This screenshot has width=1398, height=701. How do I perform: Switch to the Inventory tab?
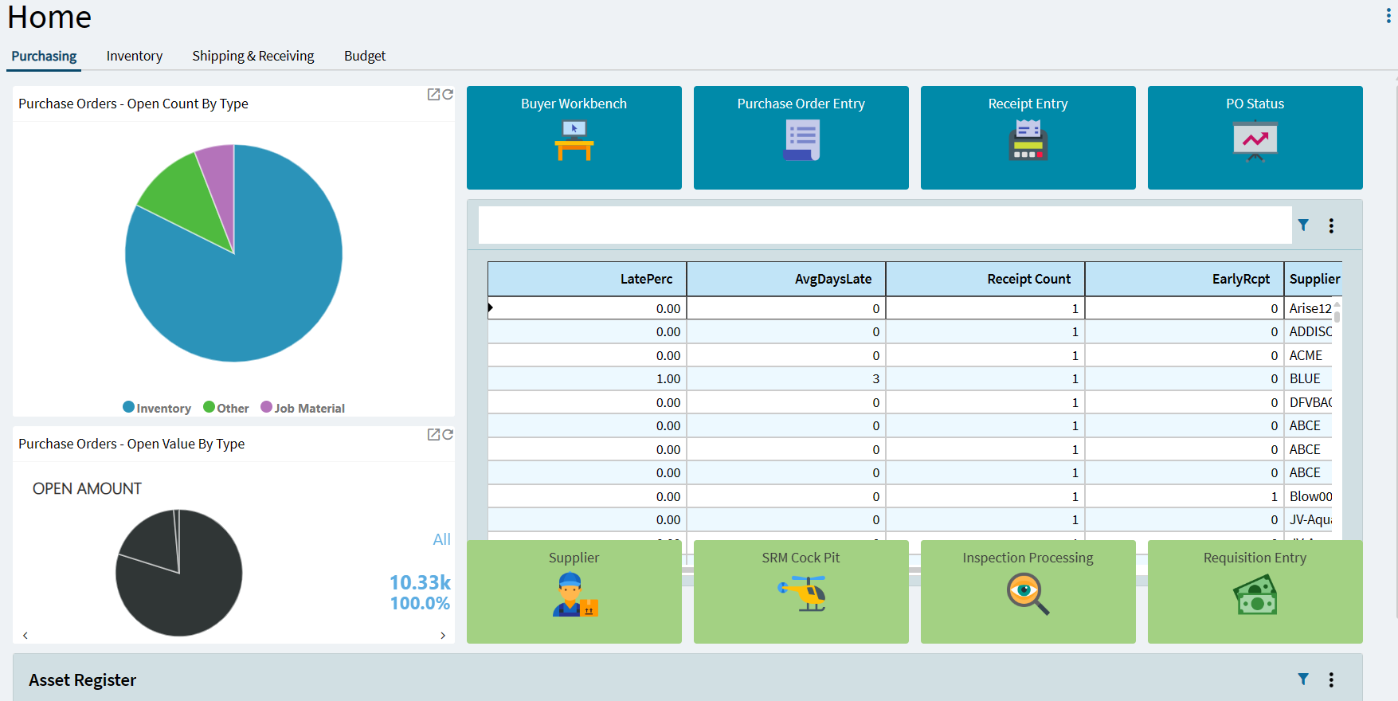coord(134,56)
